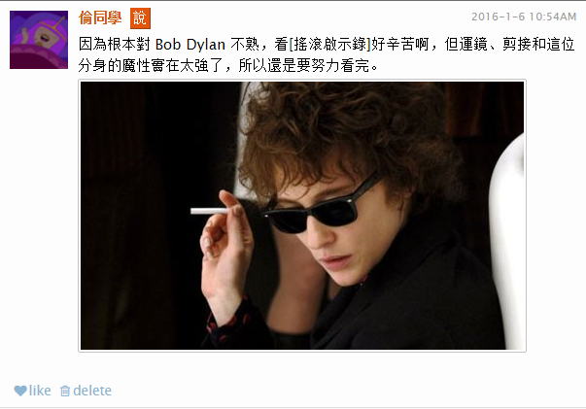This screenshot has height=409, width=586.
Task: Open the purple user avatar picture
Action: point(39,40)
